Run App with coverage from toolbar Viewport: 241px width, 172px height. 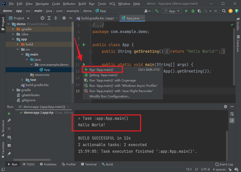click(199, 11)
